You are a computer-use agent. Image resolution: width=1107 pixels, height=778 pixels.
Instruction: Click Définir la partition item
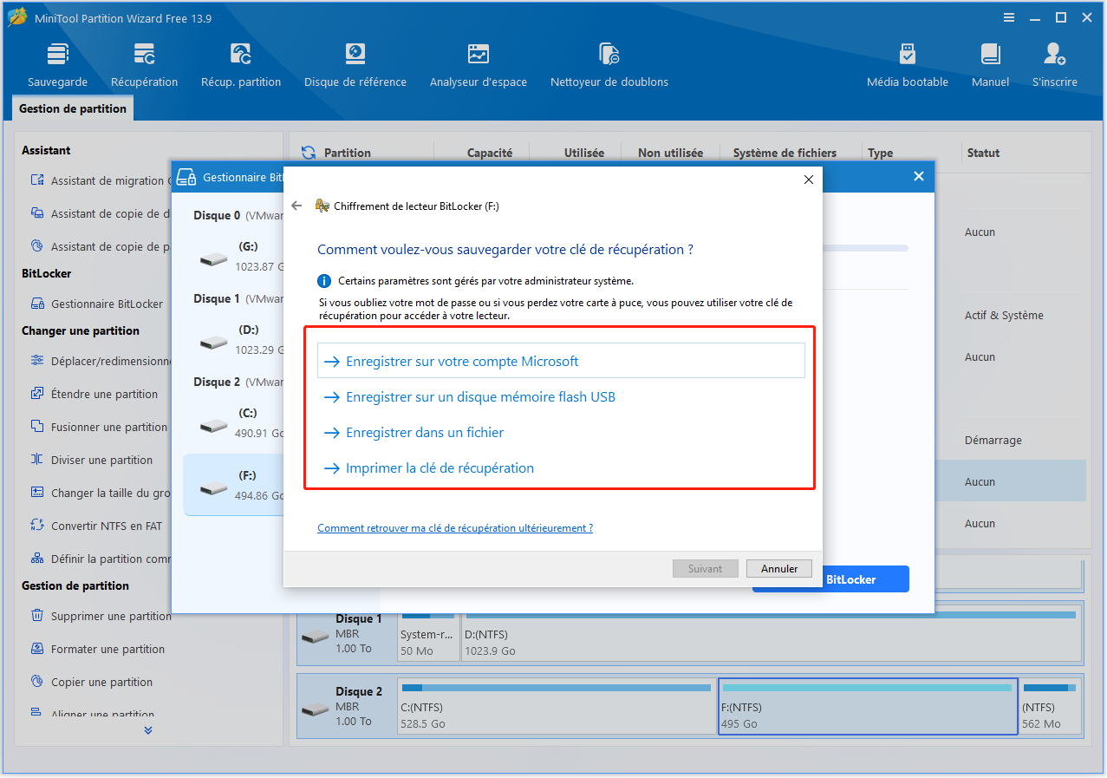pos(100,559)
